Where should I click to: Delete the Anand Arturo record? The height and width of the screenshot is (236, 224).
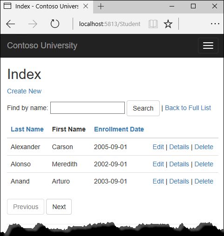204,181
